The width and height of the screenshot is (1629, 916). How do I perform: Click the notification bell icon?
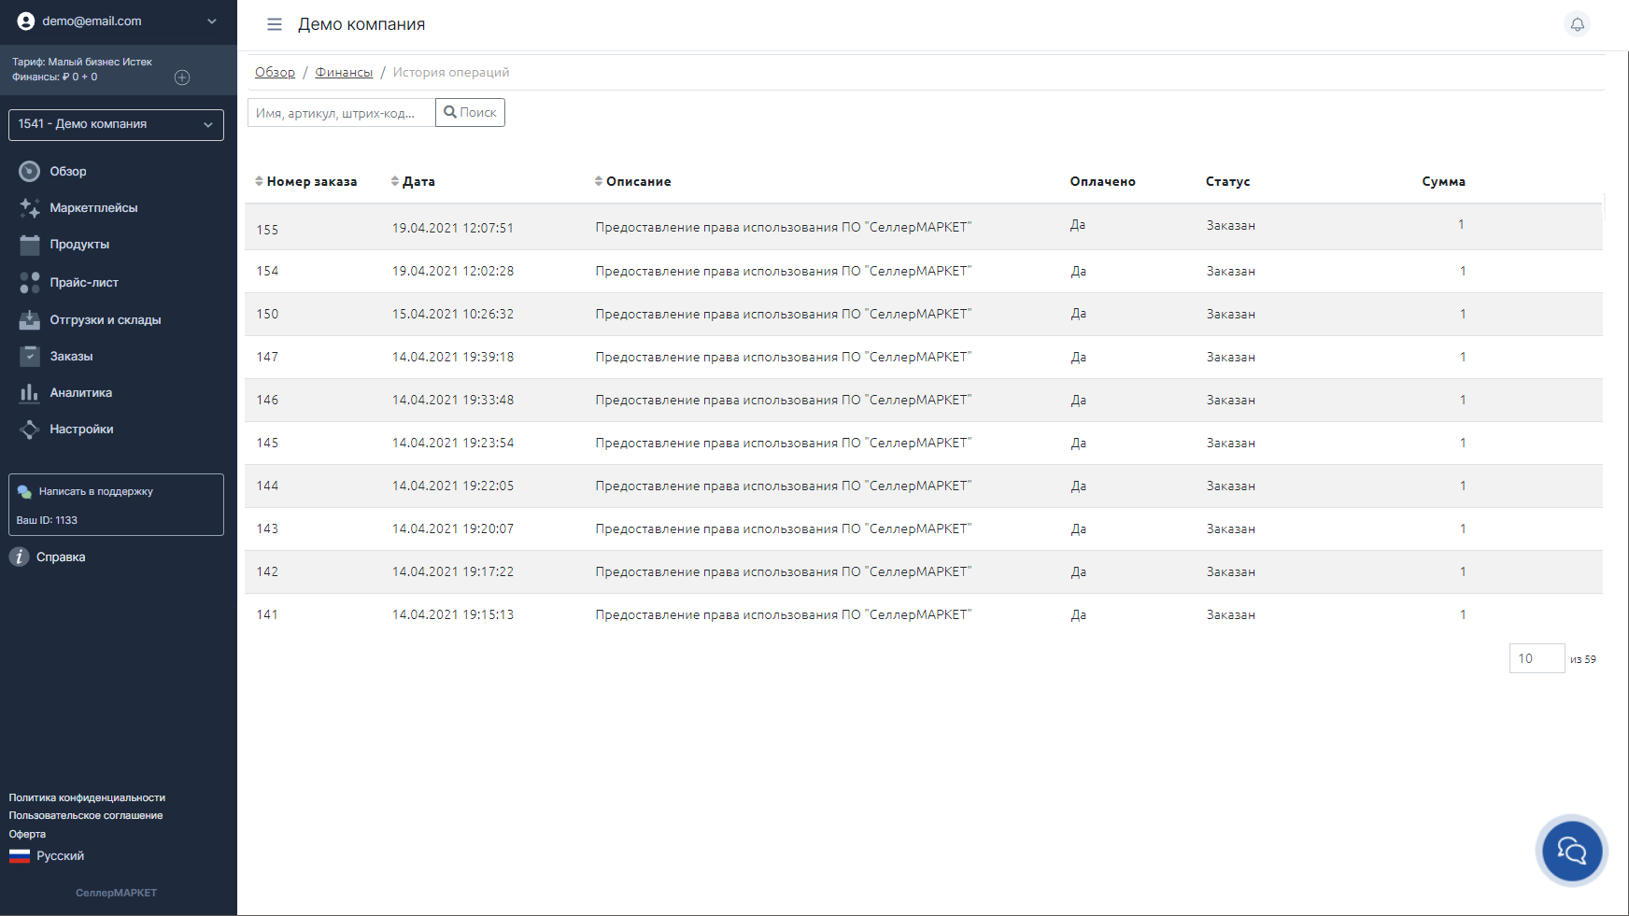click(1577, 24)
